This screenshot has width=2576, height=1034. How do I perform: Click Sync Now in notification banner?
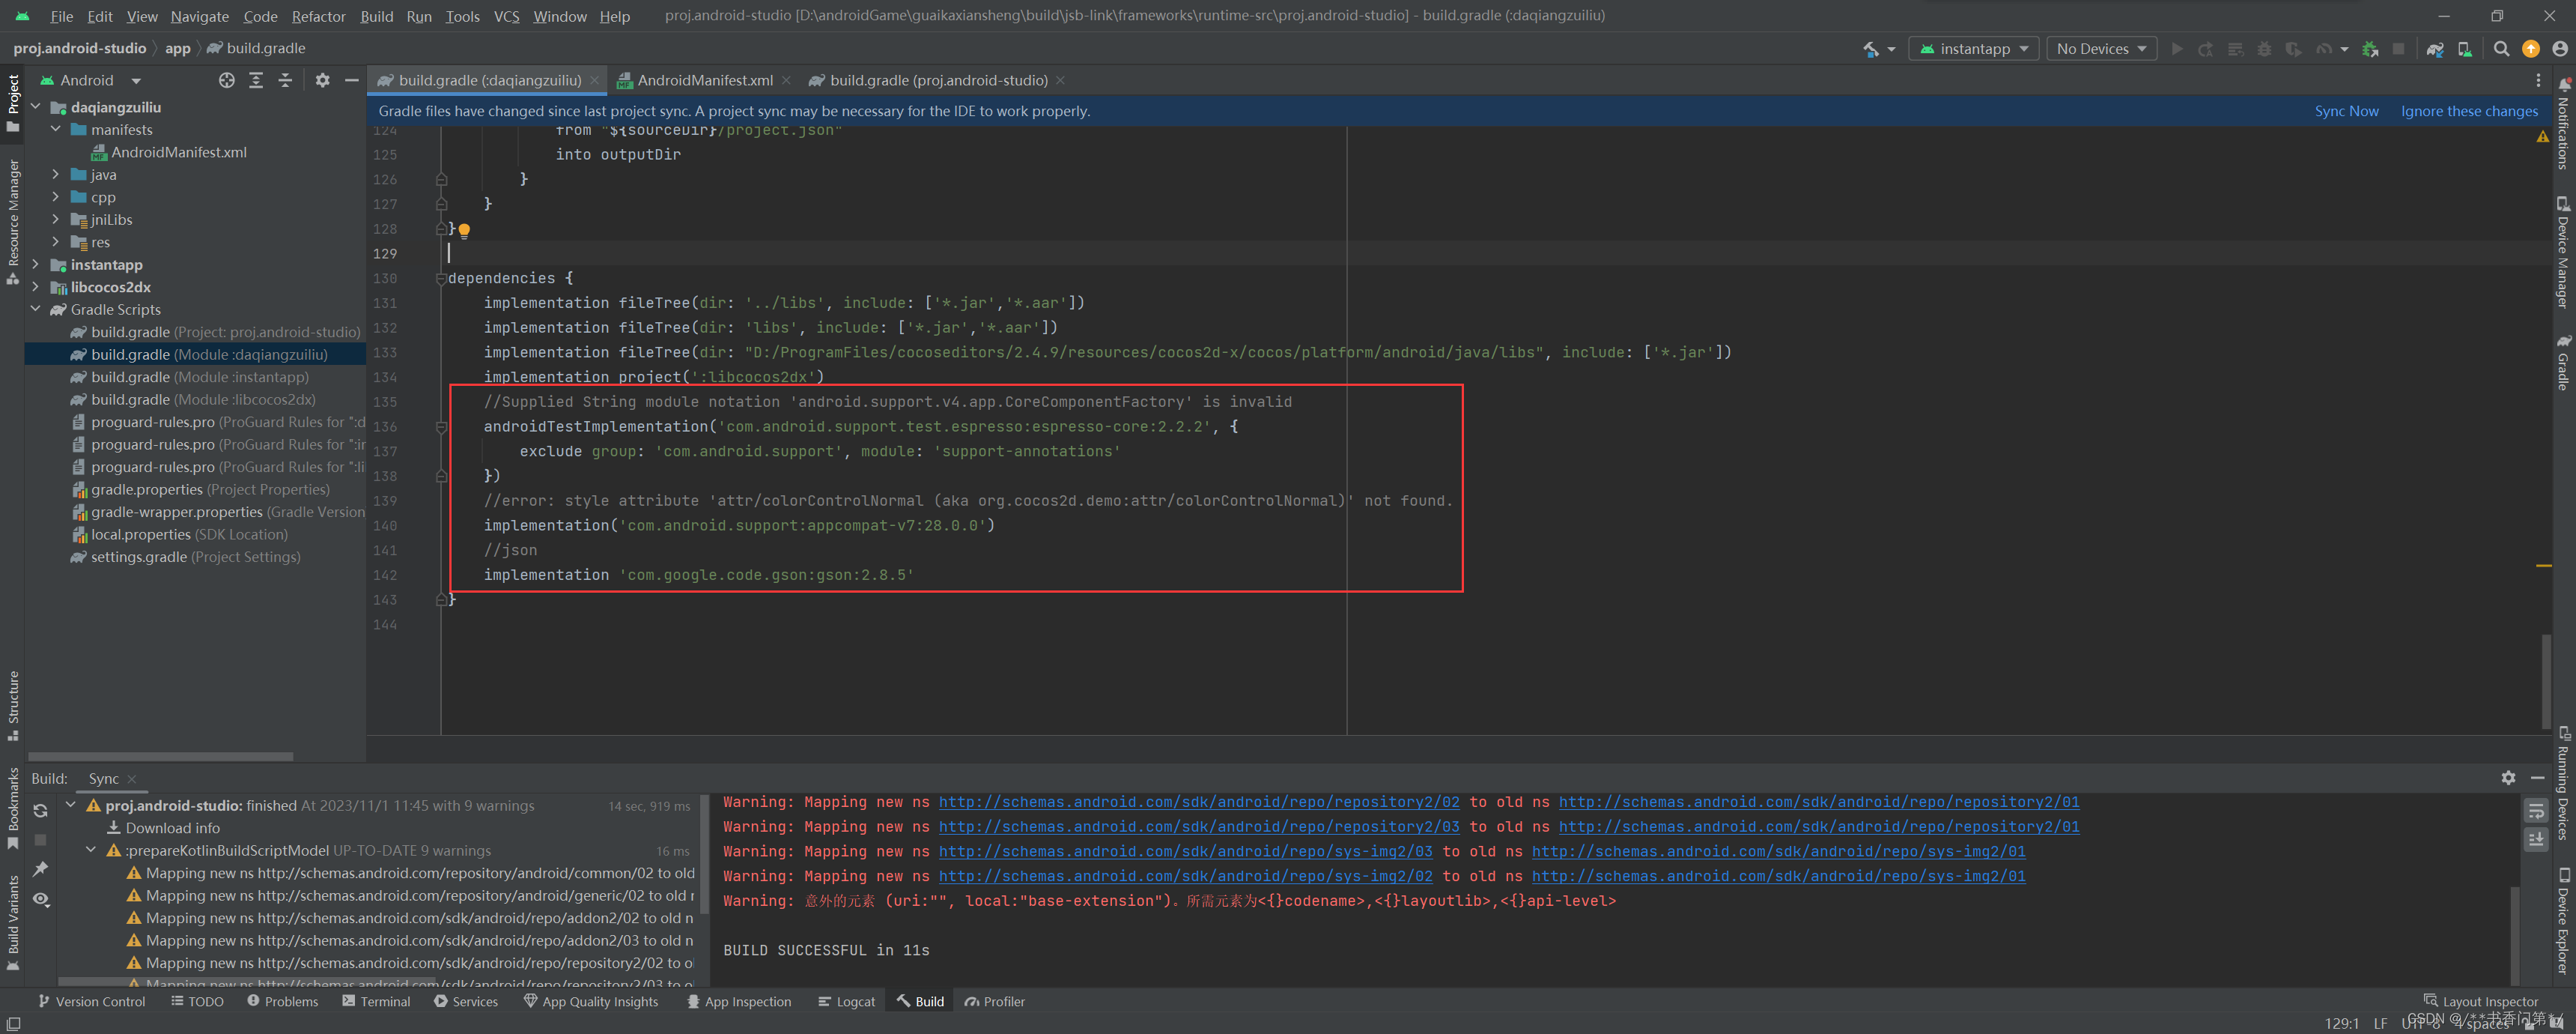pos(2345,111)
